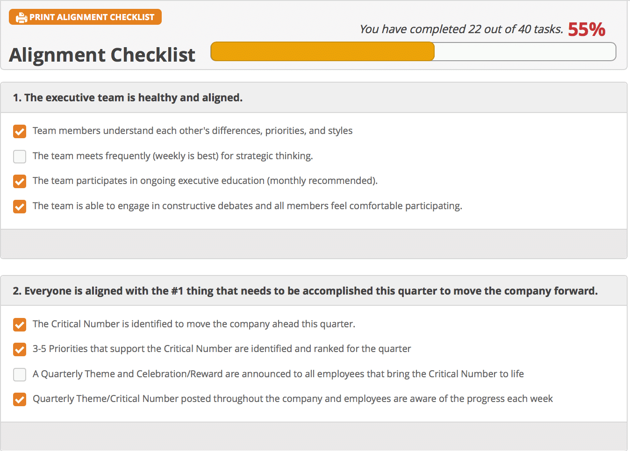Collapse section 2 'Everyone is aligned' header
Viewport: 630px width, 451px height.
pyautogui.click(x=314, y=291)
